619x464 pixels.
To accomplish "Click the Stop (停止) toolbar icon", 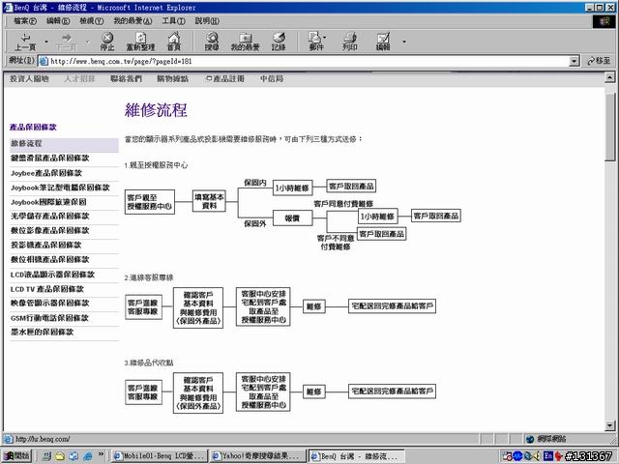I will pos(107,42).
